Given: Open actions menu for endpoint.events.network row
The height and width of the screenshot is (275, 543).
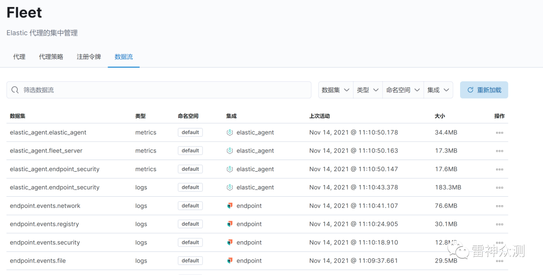Looking at the screenshot, I should pos(499,206).
